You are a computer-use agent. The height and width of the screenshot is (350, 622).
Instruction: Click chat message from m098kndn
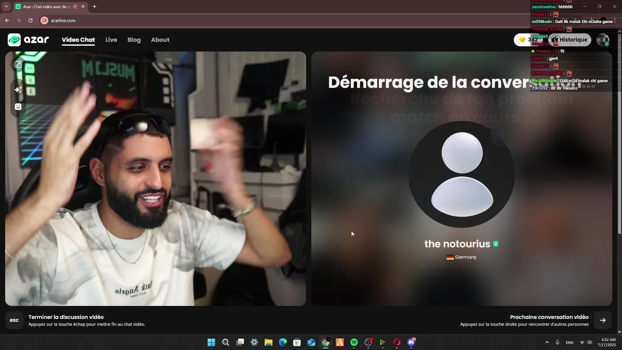tap(572, 21)
